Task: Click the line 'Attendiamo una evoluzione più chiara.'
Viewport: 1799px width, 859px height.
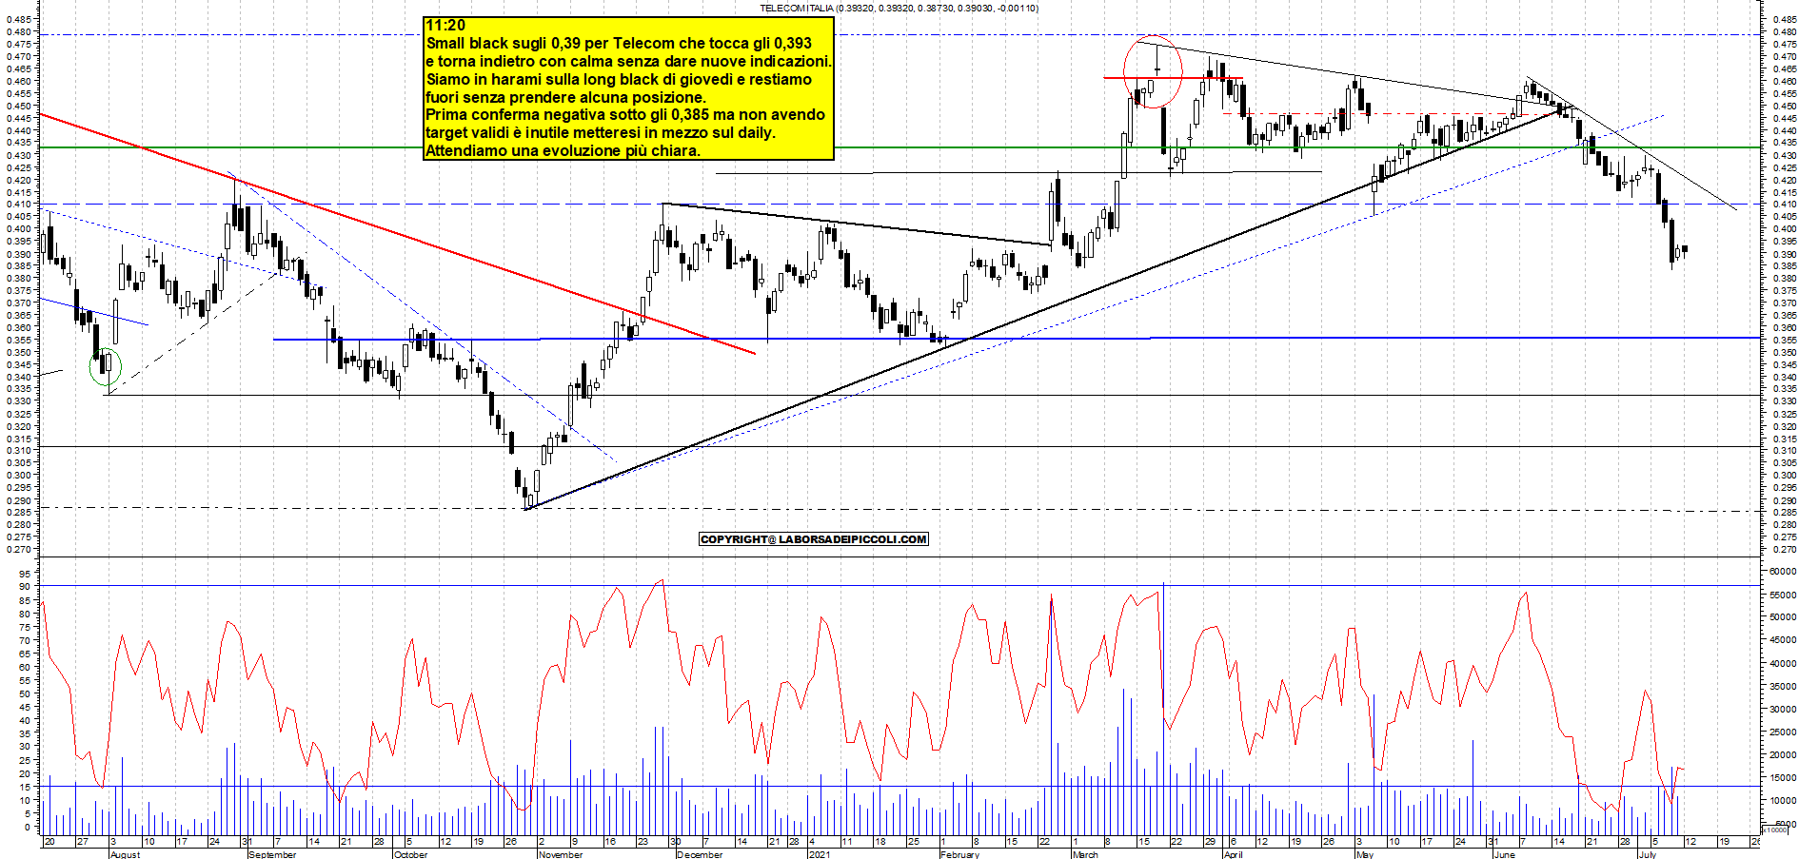Action: point(563,151)
